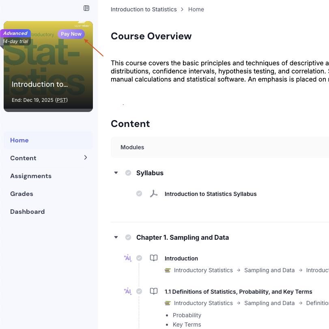
Task: Mark the Introduction to Statistics Syllabus complete
Action: (x=139, y=194)
